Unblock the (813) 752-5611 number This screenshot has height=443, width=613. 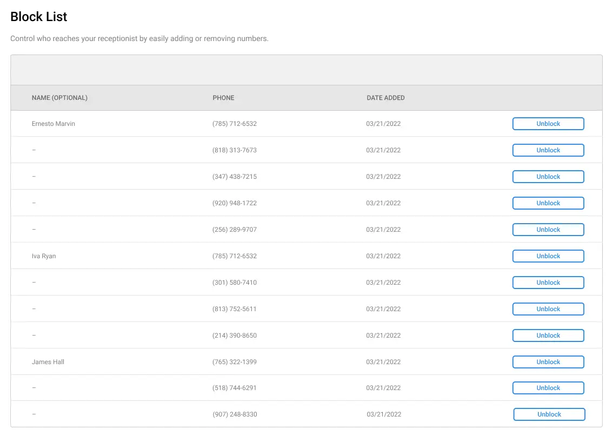tap(548, 309)
